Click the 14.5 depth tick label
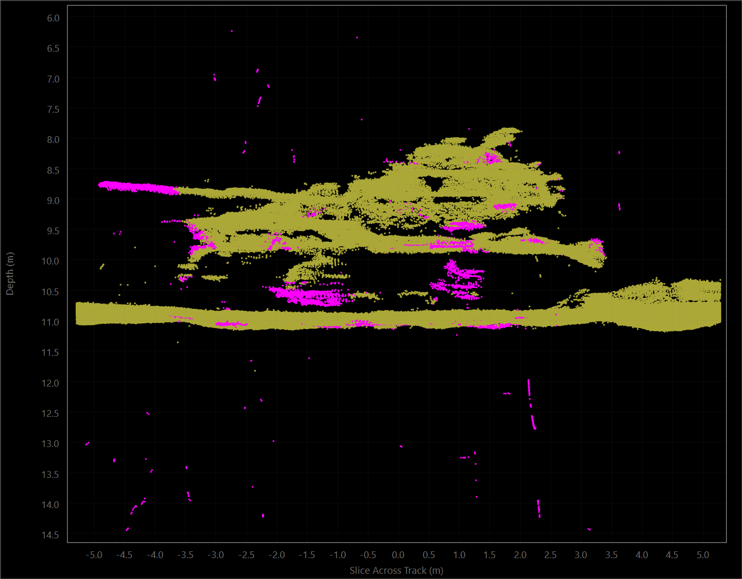The height and width of the screenshot is (579, 742). tap(51, 535)
